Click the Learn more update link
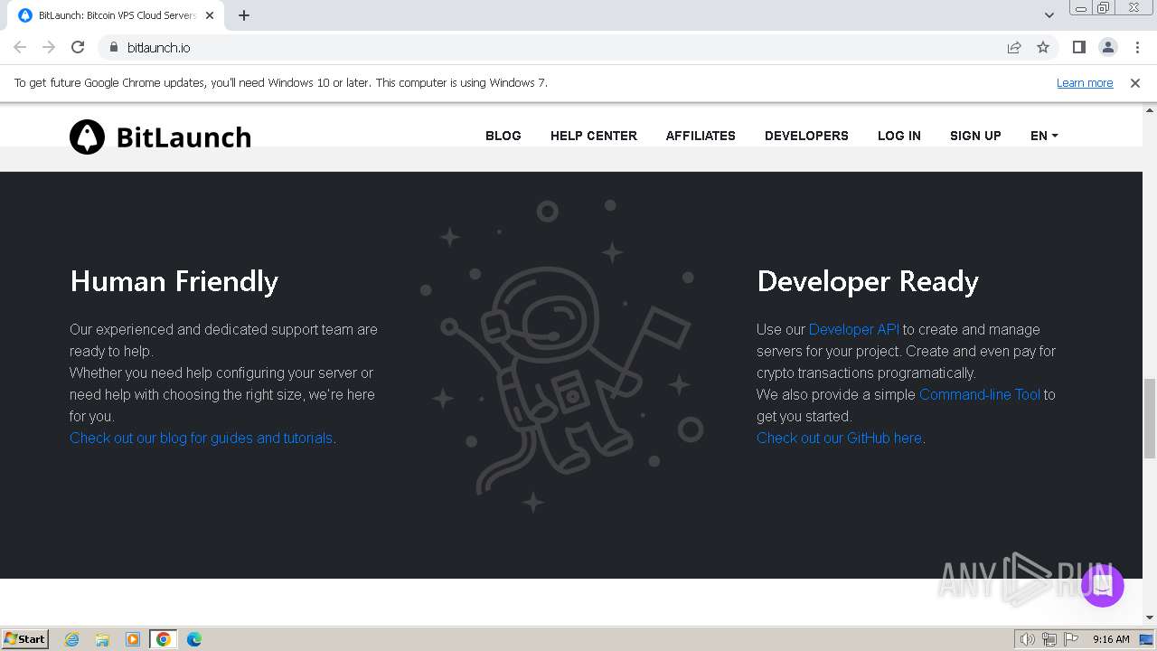The image size is (1157, 651). tap(1085, 82)
